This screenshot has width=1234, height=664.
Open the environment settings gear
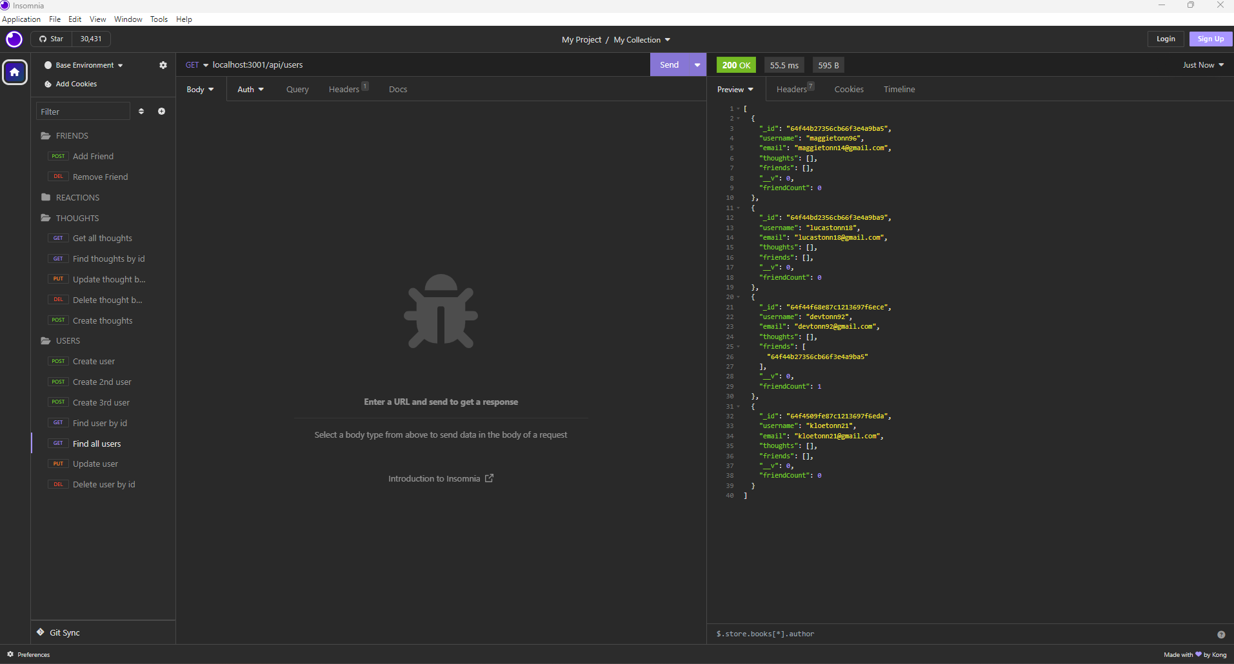[163, 64]
